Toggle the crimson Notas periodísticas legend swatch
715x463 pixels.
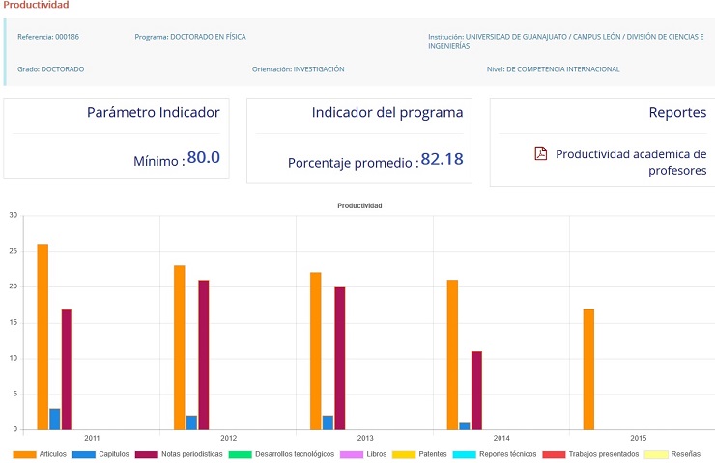point(146,454)
